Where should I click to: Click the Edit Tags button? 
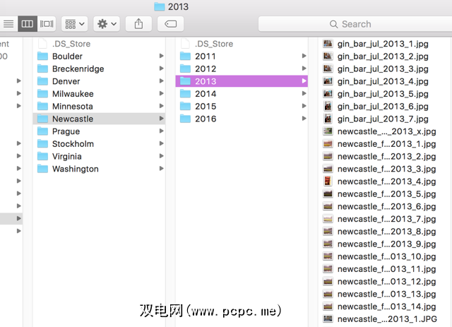click(170, 23)
